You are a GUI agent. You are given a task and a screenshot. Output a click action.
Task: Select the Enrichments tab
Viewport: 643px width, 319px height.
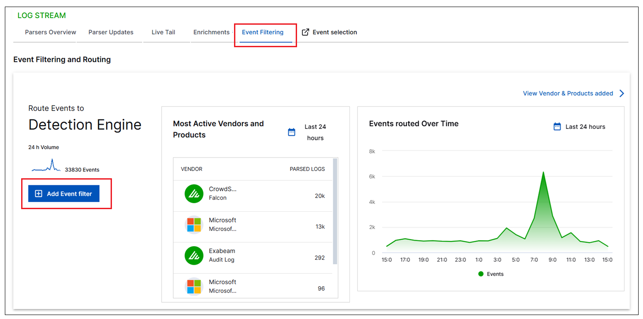click(x=211, y=32)
